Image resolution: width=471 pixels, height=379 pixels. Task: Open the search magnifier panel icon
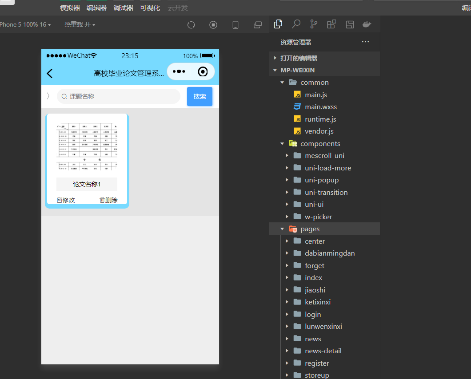click(296, 24)
